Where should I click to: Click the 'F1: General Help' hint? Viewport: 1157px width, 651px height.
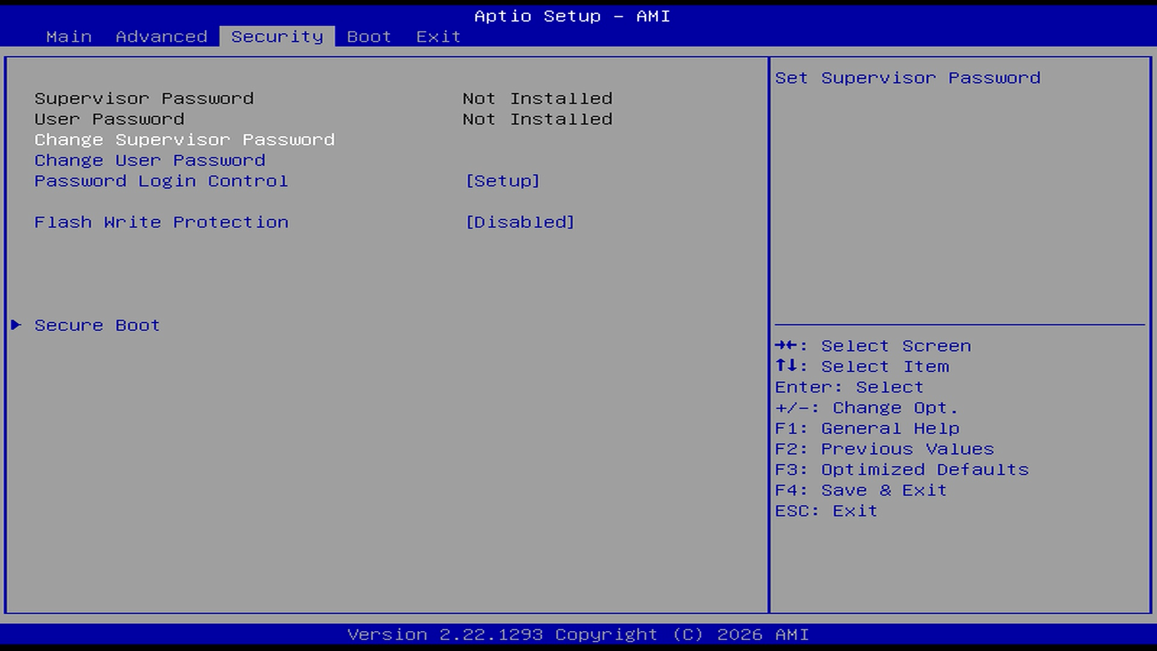[x=867, y=429]
